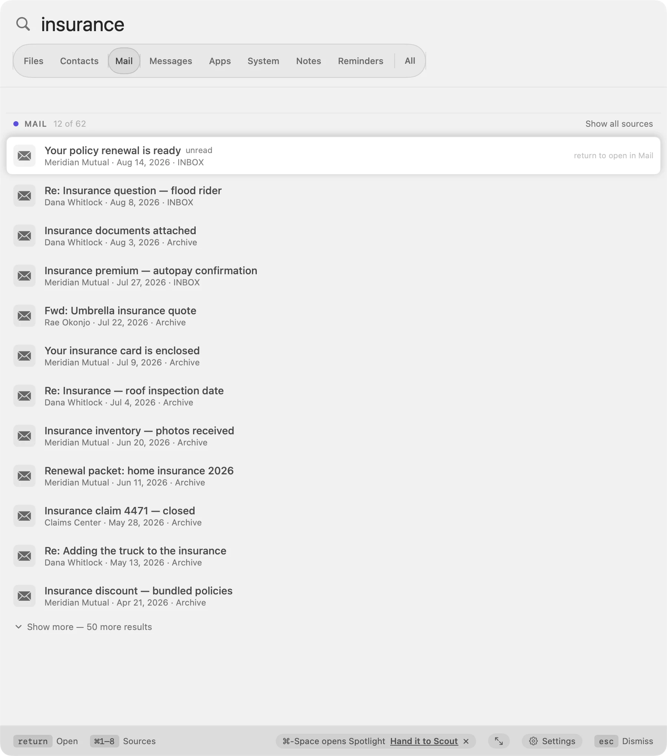Click the mail envelope icon for flood rider email
This screenshot has width=667, height=756.
pos(24,196)
